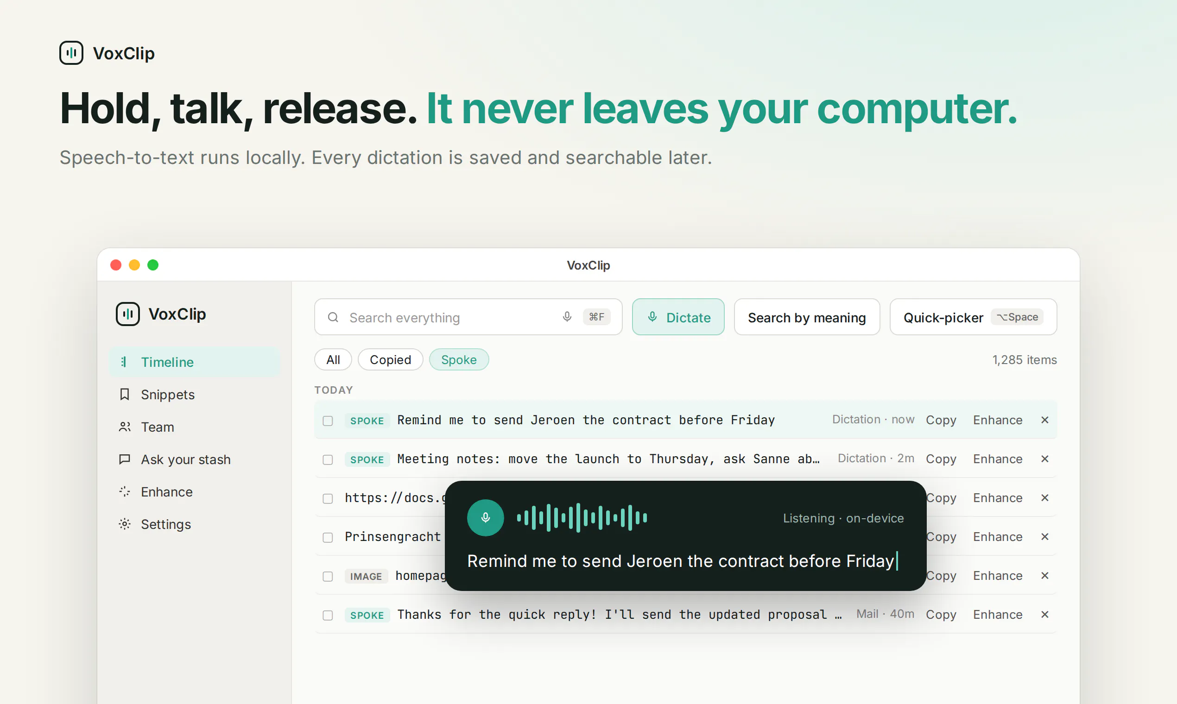This screenshot has width=1177, height=704.
Task: Click the VoxClip logo icon in the app sidebar
Action: pyautogui.click(x=128, y=314)
